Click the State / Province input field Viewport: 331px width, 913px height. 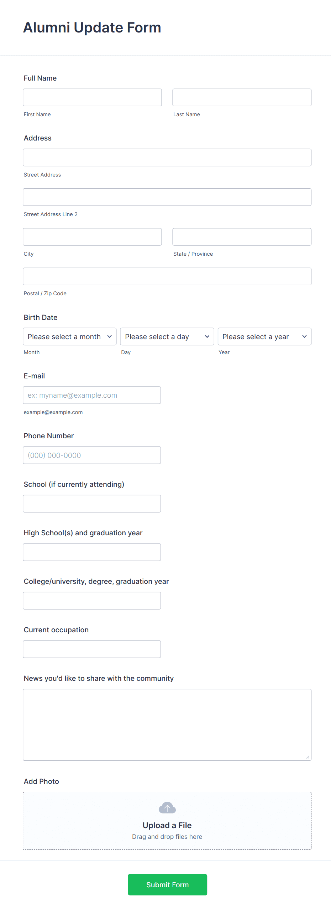point(242,236)
